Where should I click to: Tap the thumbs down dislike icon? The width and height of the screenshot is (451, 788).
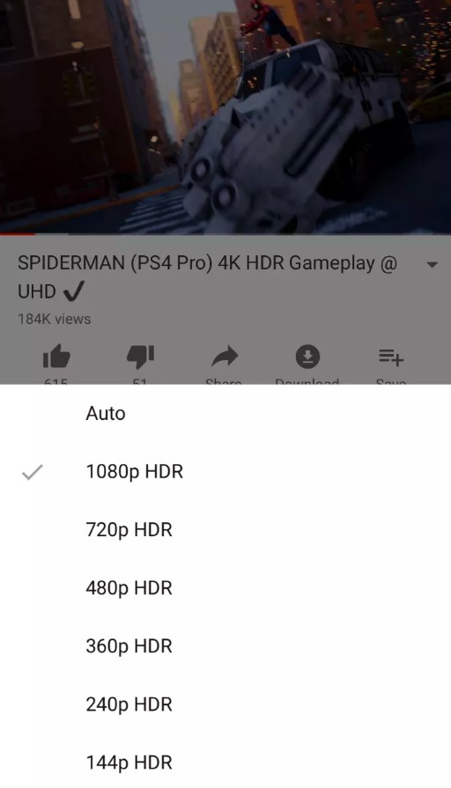pyautogui.click(x=140, y=357)
